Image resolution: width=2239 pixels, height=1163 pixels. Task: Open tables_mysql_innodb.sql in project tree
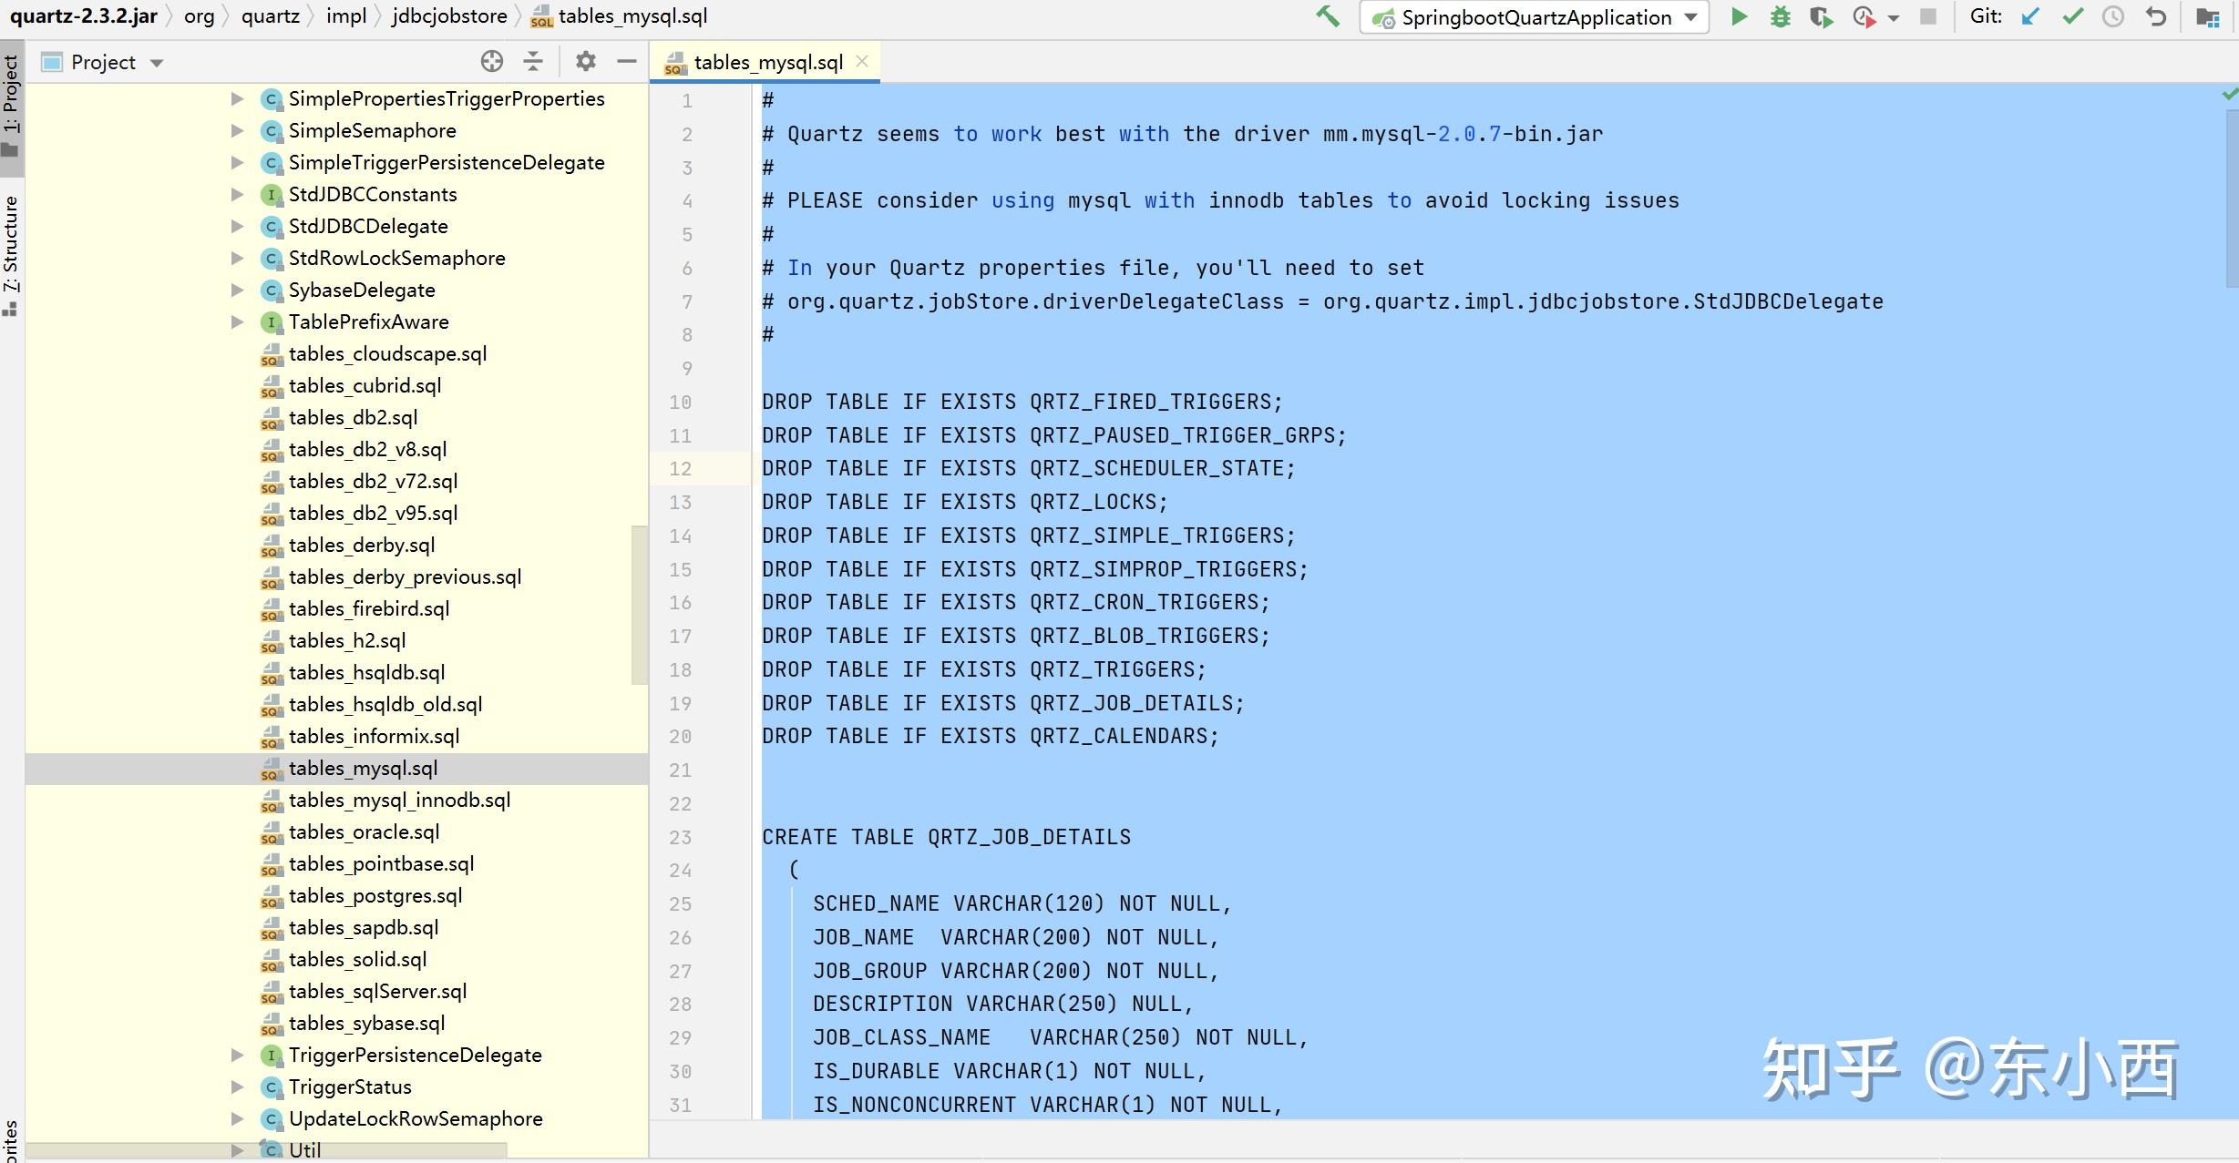pos(399,800)
